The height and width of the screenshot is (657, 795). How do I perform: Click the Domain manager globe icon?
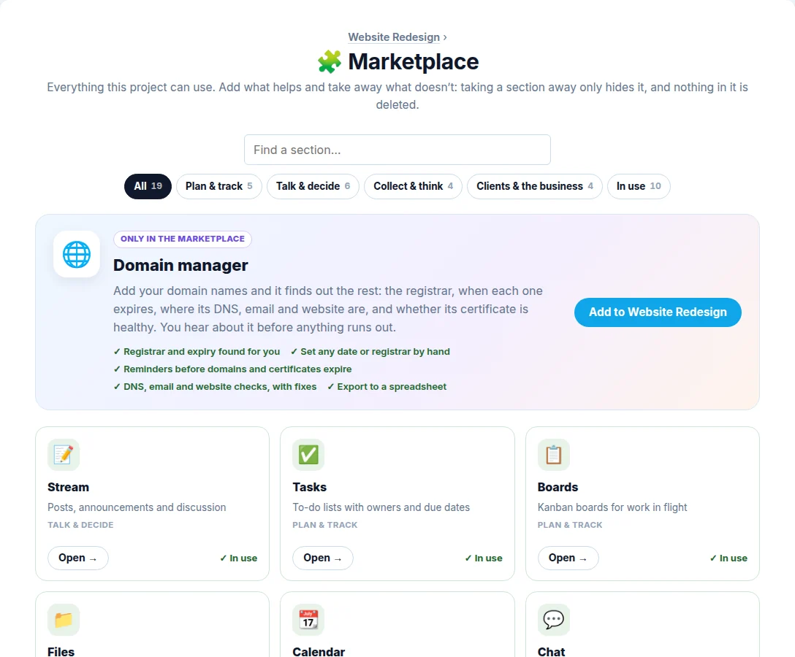77,254
